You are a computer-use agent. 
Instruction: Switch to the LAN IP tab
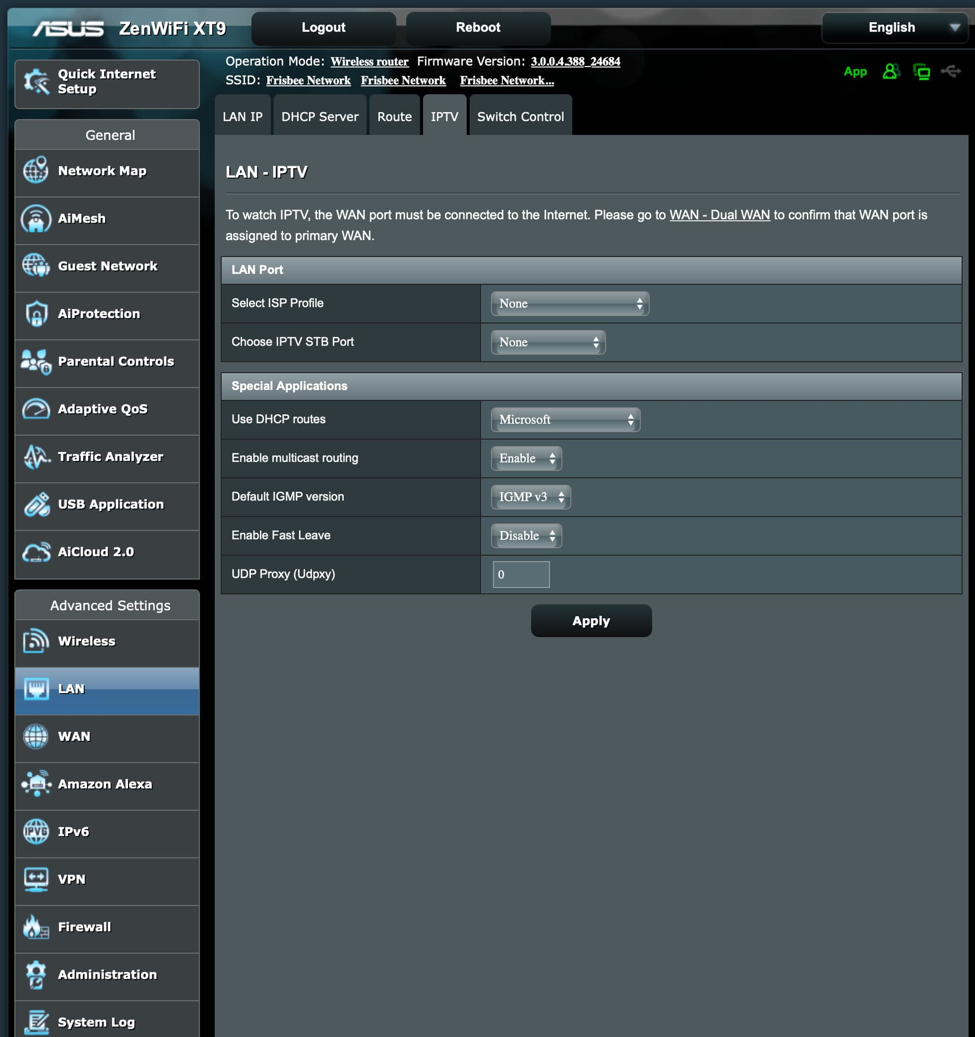click(x=242, y=116)
